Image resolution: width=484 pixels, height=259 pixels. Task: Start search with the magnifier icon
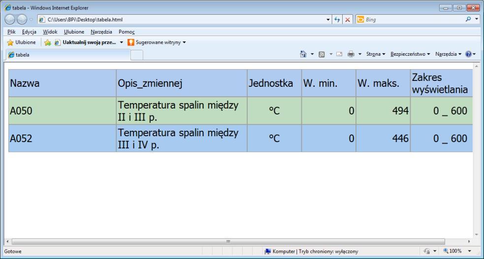(x=468, y=19)
